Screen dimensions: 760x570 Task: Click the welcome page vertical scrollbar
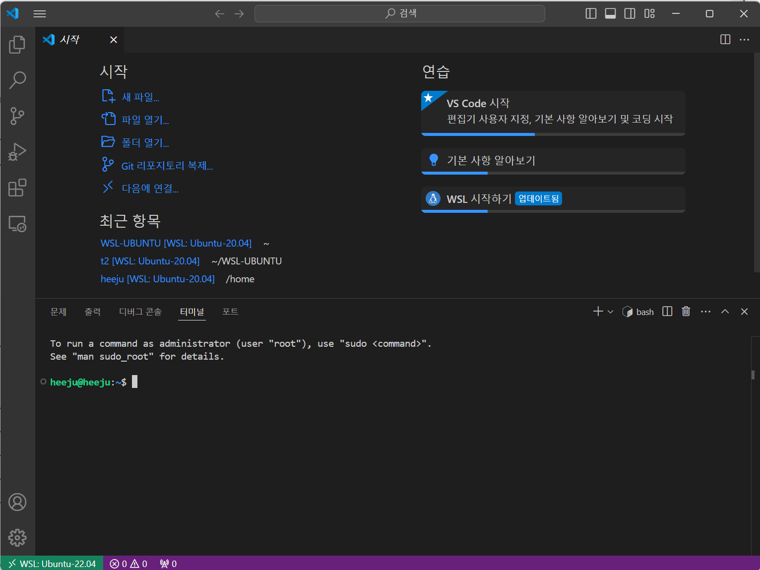(757, 163)
